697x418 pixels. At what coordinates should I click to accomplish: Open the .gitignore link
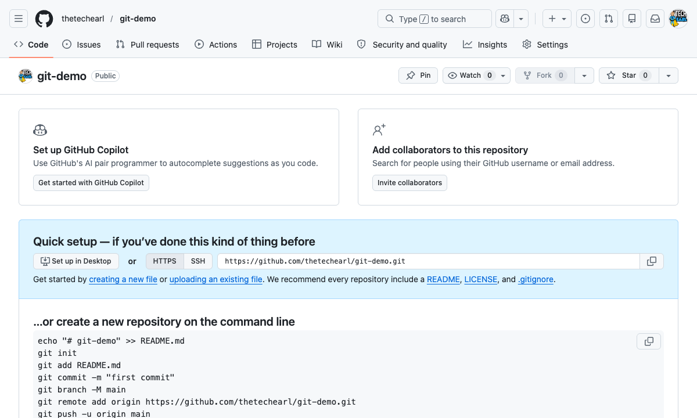(536, 279)
